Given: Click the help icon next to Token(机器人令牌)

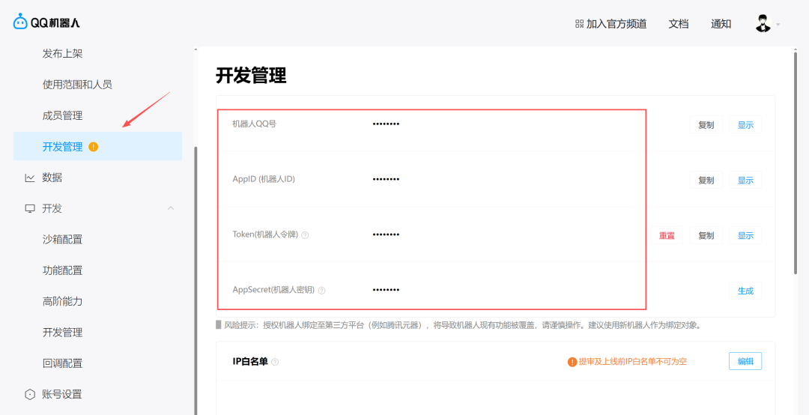Looking at the screenshot, I should tap(305, 235).
